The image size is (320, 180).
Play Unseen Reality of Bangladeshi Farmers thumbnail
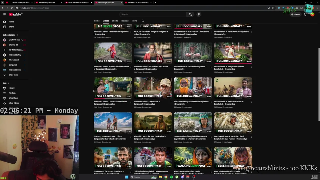[193, 123]
